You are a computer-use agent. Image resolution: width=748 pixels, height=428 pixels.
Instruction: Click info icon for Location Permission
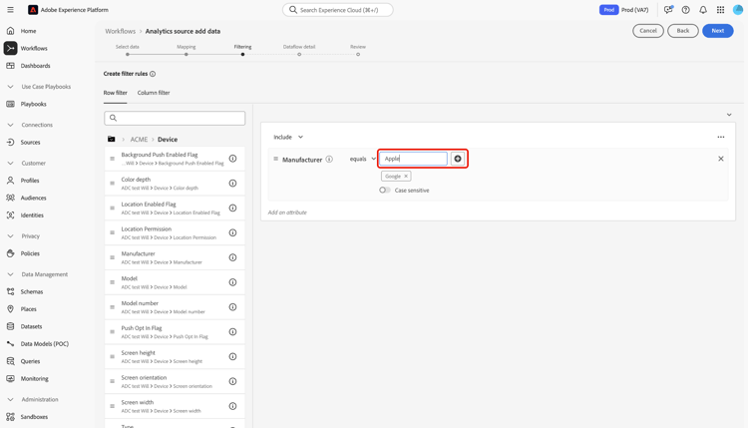click(232, 232)
